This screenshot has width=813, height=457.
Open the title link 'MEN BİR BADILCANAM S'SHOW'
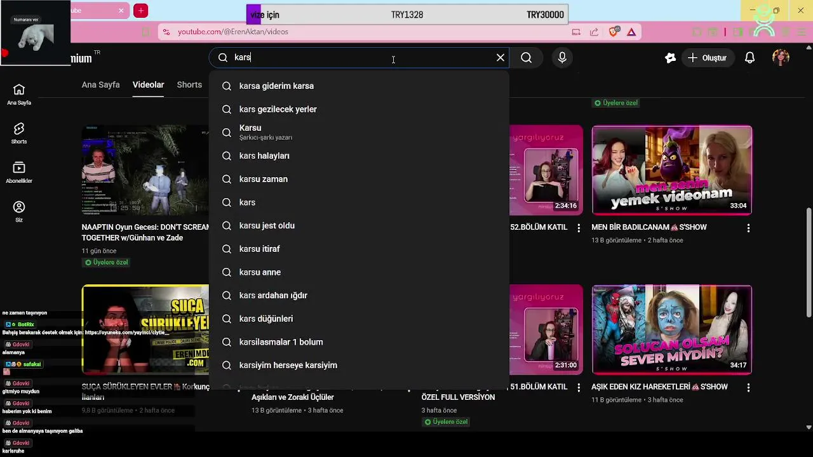[x=649, y=227]
